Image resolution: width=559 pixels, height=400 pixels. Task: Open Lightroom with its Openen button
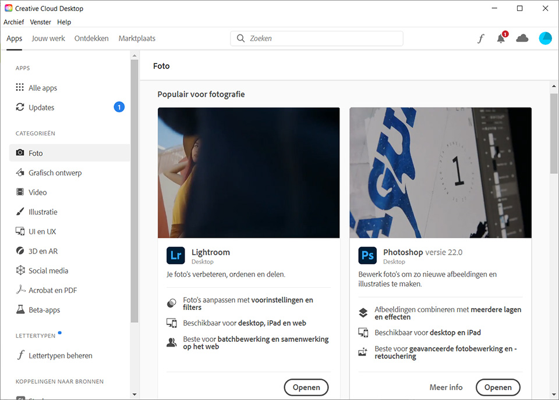306,387
